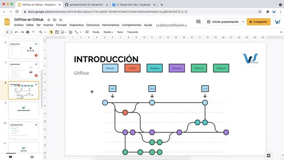
Task: Select slide 7 thumbnail
Action: click(24, 70)
